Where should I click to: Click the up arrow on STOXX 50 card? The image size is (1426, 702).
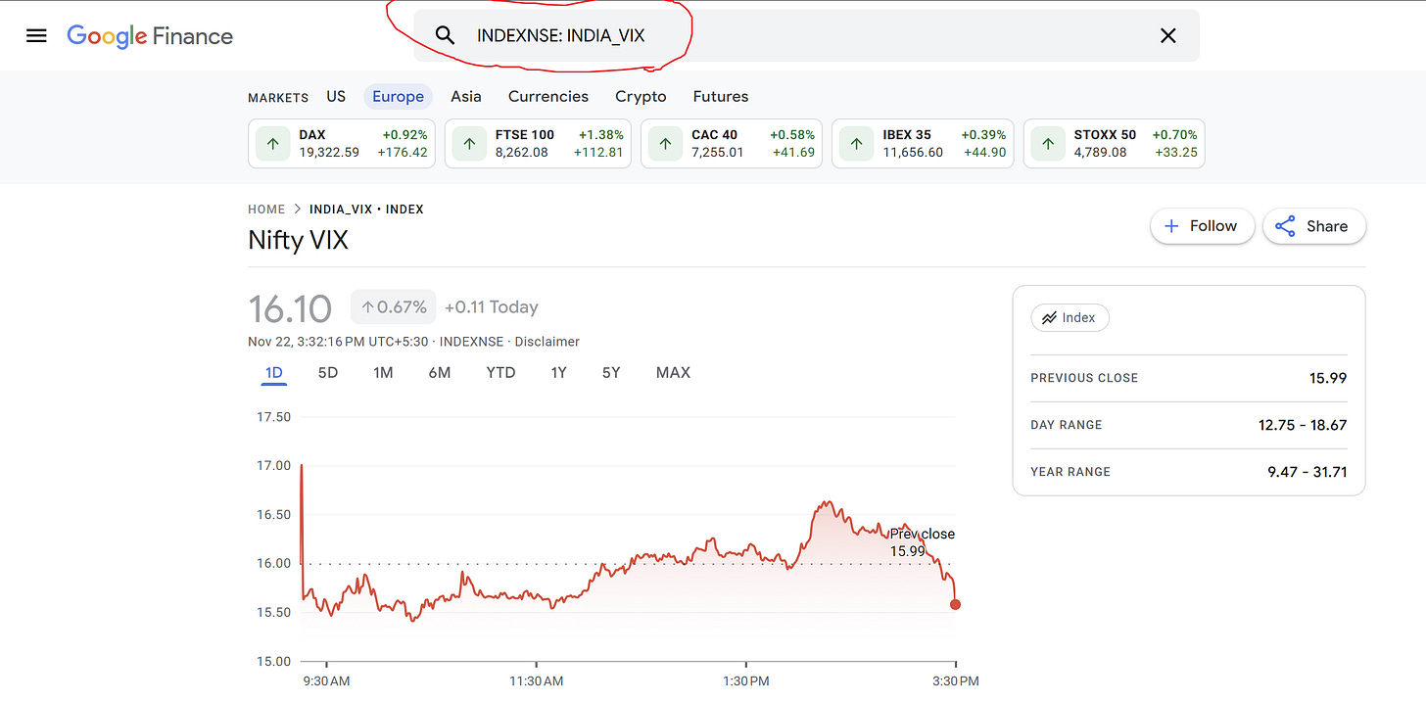click(1047, 143)
